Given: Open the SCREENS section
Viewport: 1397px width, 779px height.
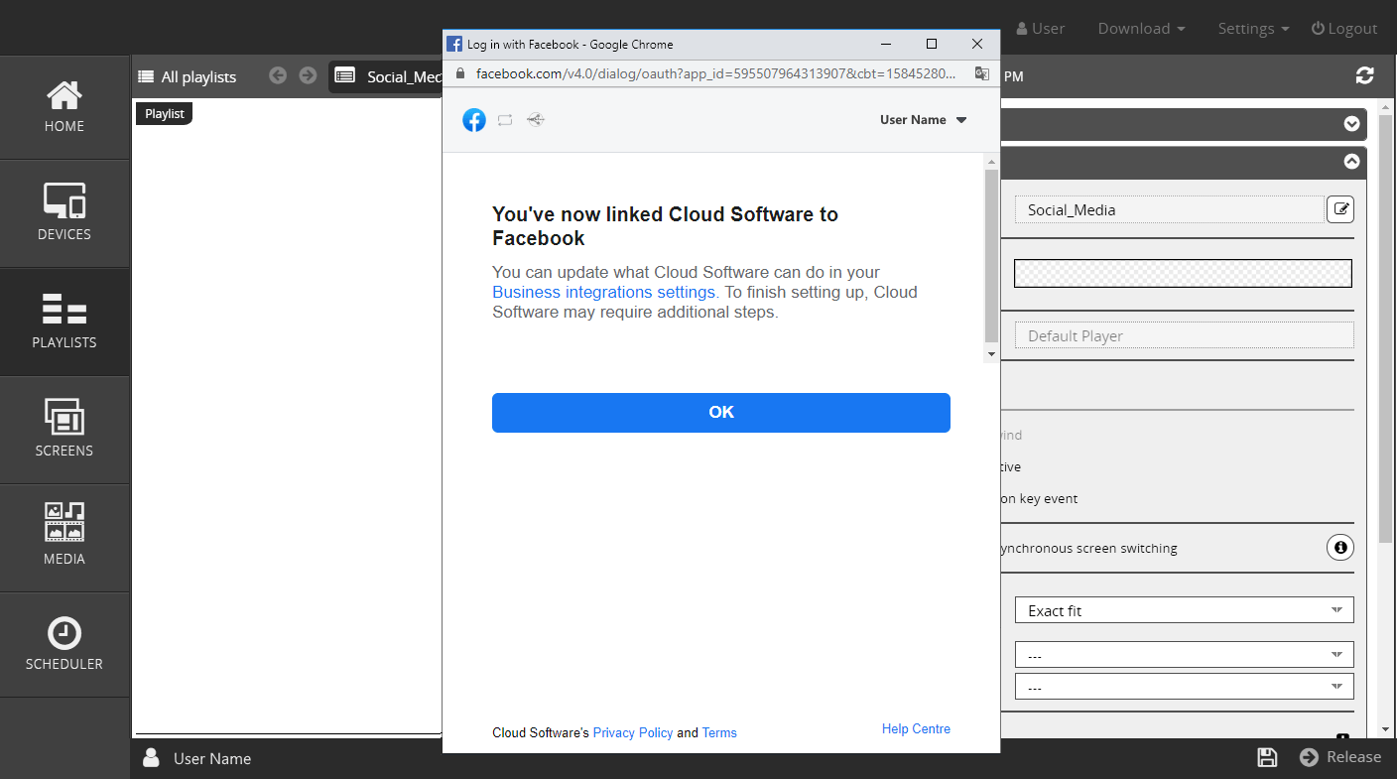Looking at the screenshot, I should (x=64, y=430).
